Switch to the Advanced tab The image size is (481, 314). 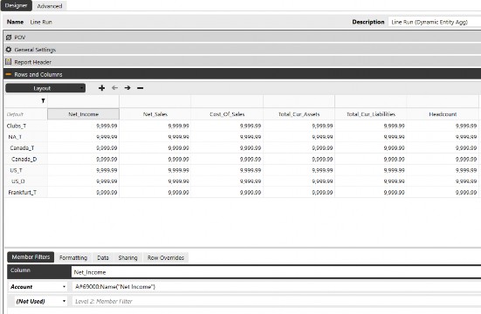[50, 6]
